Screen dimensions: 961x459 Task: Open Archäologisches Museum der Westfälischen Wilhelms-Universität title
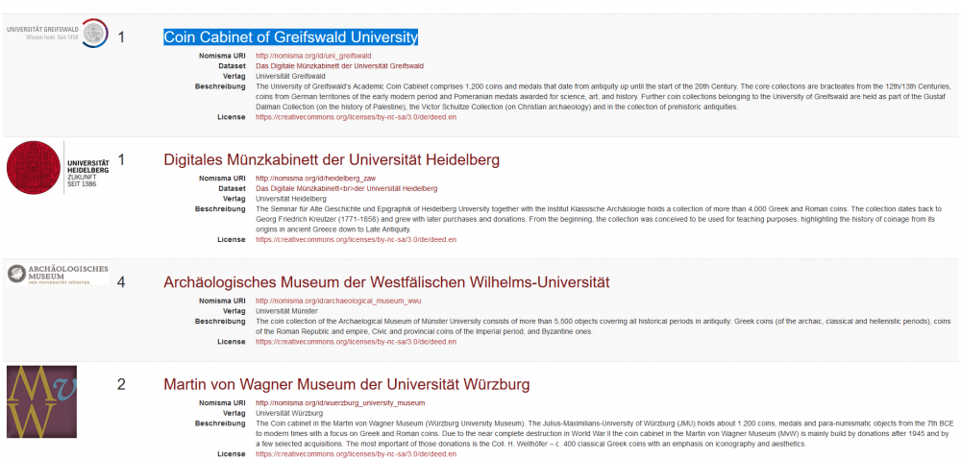386,282
